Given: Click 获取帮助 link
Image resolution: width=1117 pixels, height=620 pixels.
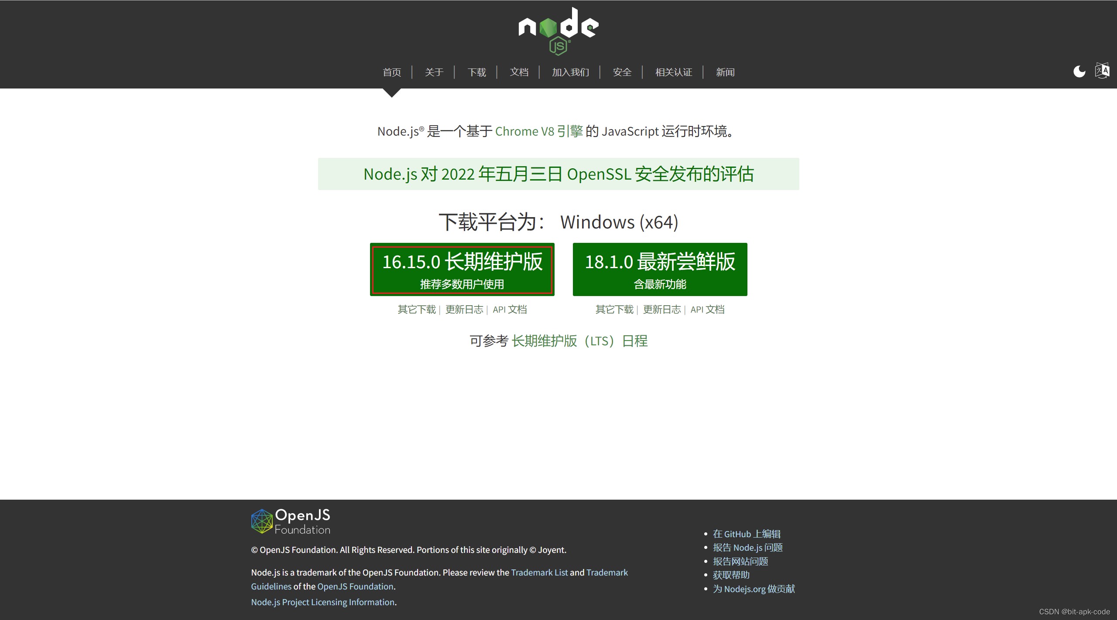Looking at the screenshot, I should (x=731, y=575).
